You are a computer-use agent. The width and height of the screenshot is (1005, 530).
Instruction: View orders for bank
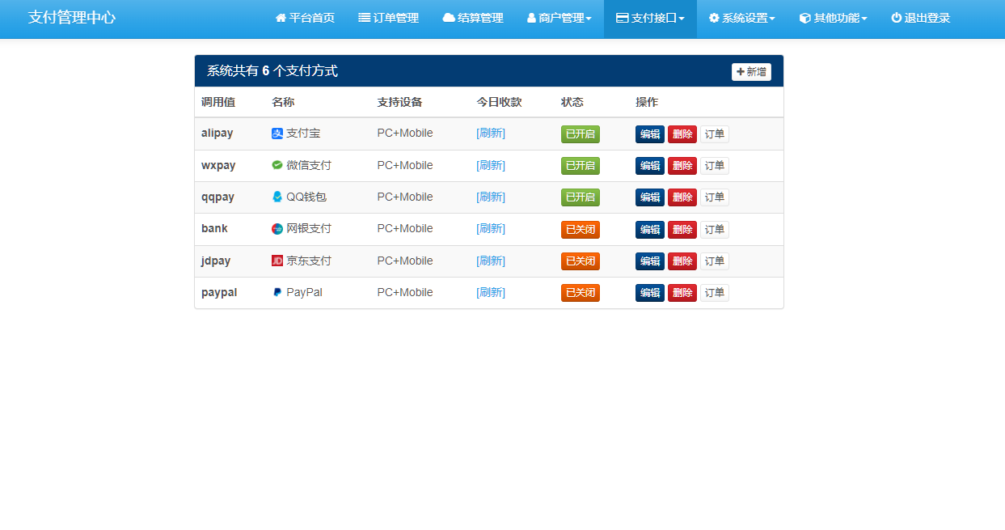coord(715,230)
